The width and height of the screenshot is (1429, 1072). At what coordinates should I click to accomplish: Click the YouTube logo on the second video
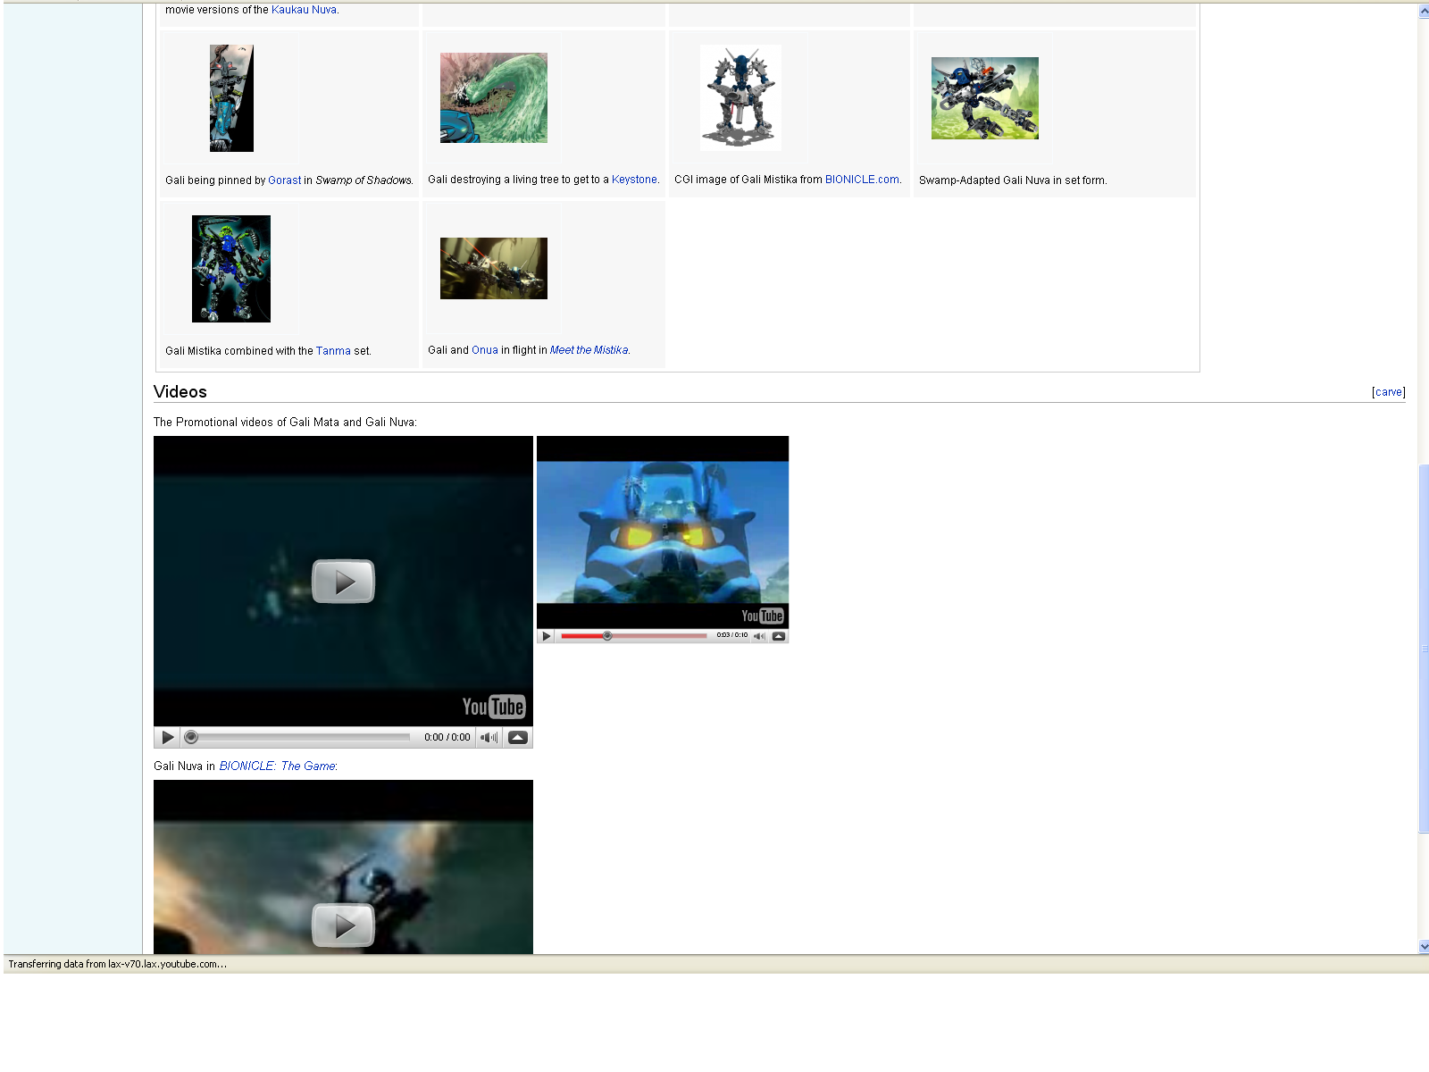762,616
